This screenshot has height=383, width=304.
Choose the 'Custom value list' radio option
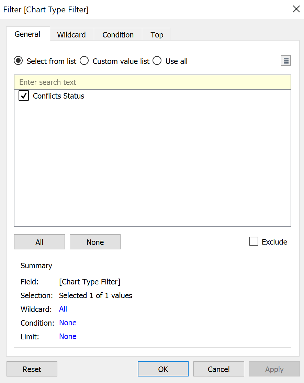(x=84, y=61)
